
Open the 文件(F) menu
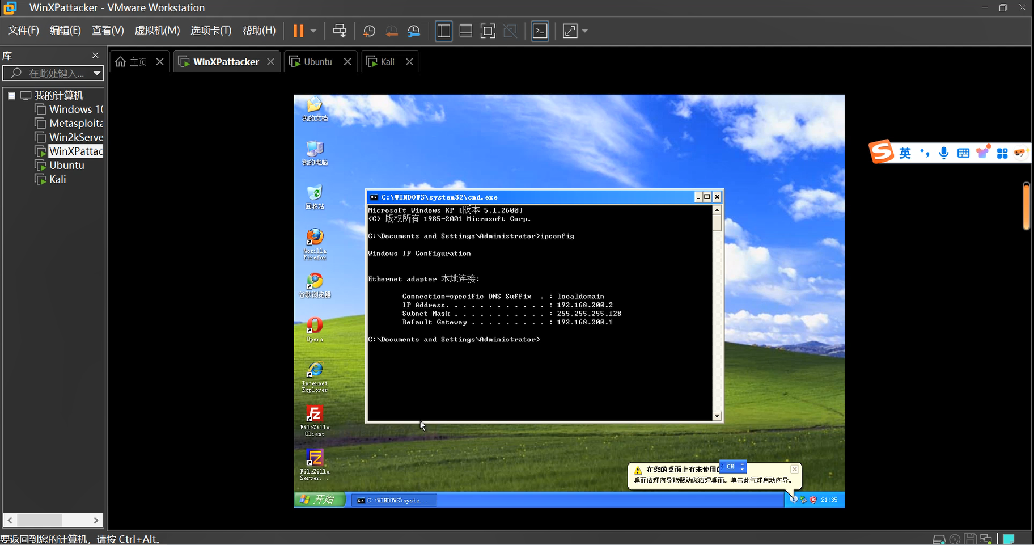coord(24,31)
